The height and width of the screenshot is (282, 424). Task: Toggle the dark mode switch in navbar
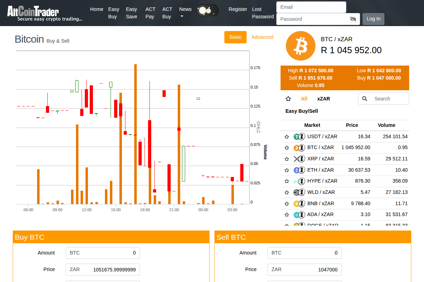point(207,11)
